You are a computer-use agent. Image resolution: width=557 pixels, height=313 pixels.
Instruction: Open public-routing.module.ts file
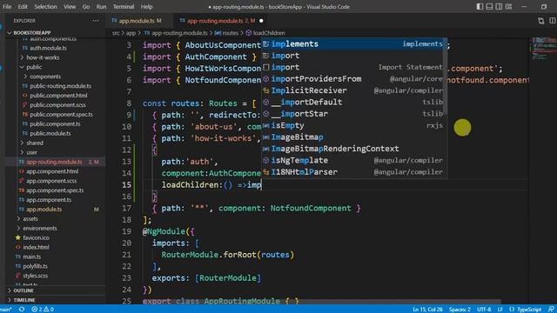pos(60,86)
